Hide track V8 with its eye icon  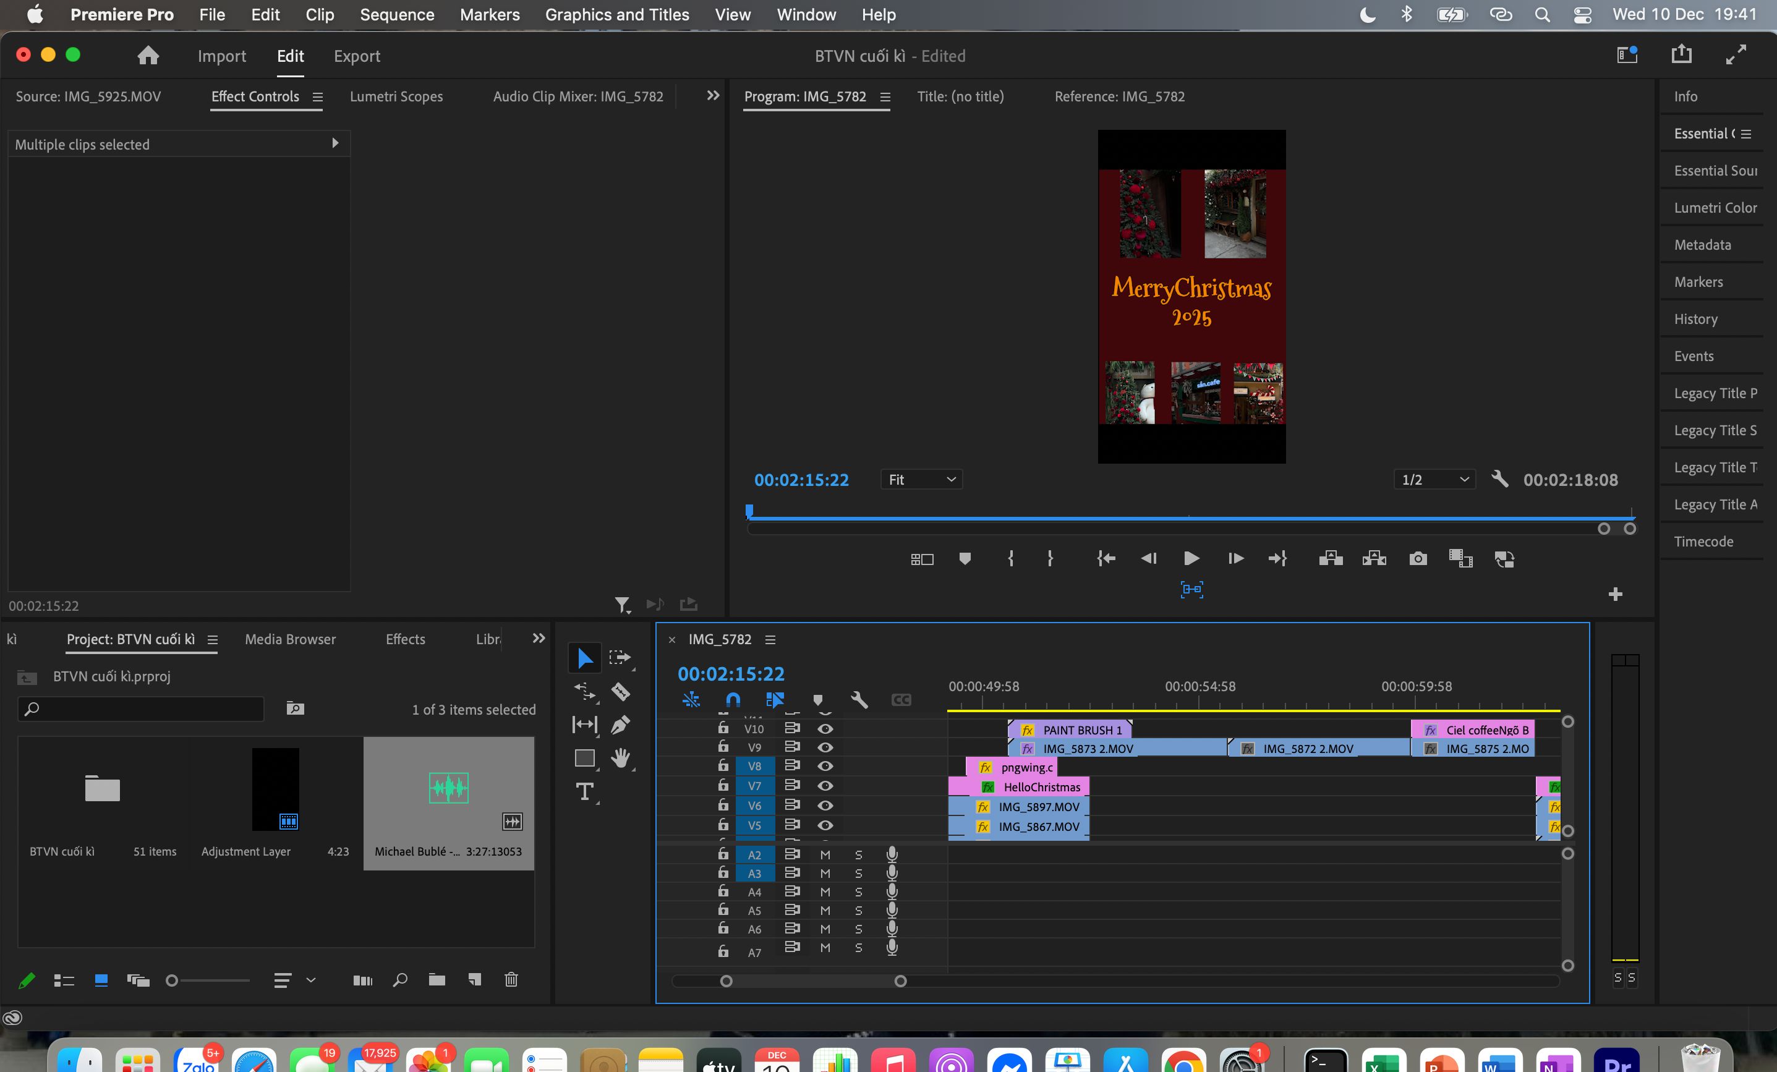(x=825, y=765)
